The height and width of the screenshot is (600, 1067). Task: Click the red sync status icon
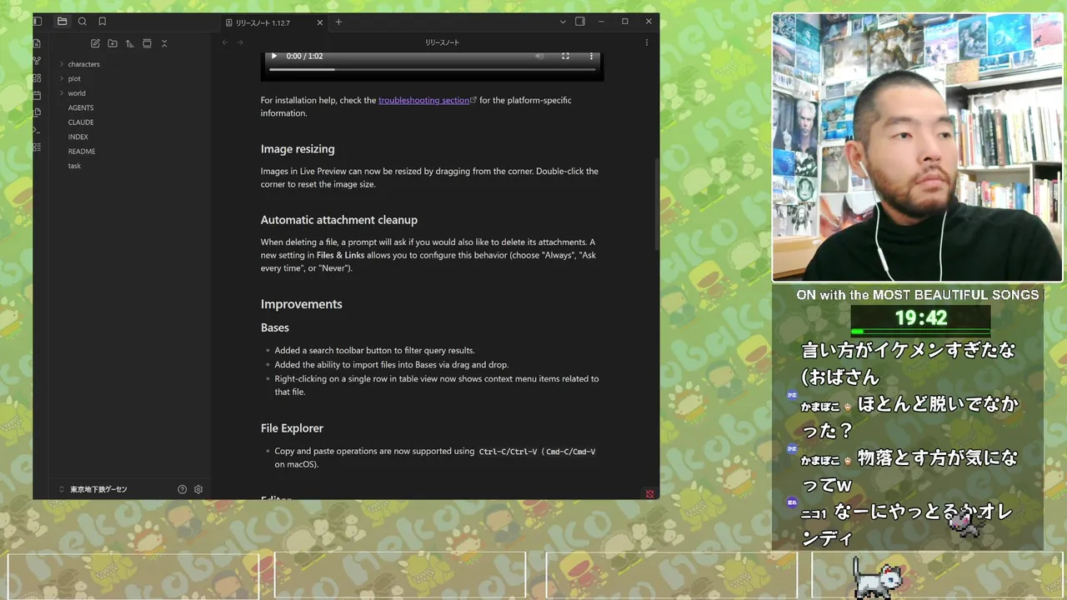pyautogui.click(x=650, y=494)
